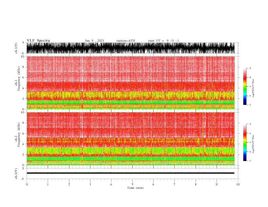Screen dimensions: 268x207
Task: Click time axis tick label "9"
Action: 217,184
